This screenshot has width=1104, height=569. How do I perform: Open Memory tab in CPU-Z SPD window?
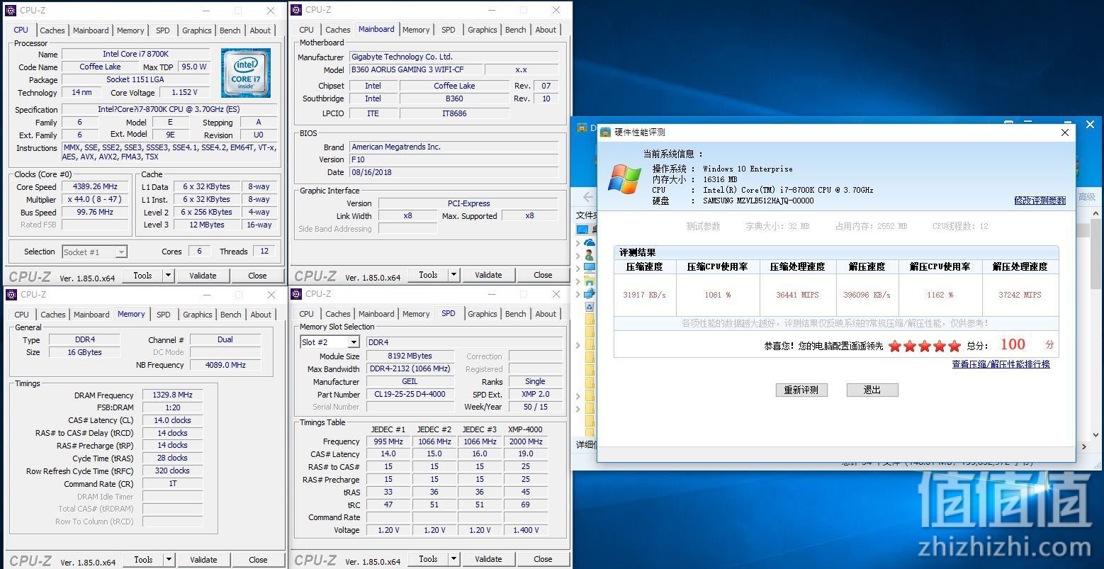click(x=416, y=314)
